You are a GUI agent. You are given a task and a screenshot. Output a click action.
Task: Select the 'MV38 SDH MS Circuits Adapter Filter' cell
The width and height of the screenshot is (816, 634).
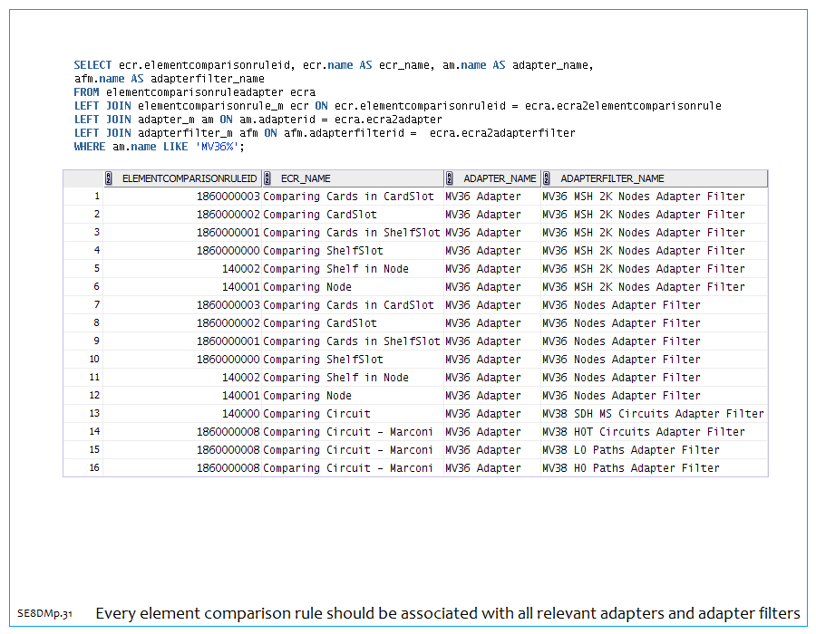click(x=653, y=414)
